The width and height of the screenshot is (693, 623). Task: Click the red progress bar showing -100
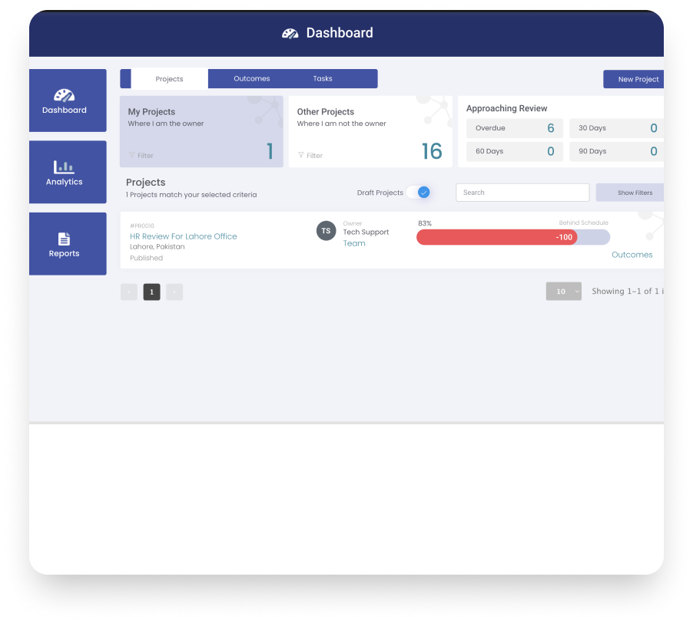496,237
